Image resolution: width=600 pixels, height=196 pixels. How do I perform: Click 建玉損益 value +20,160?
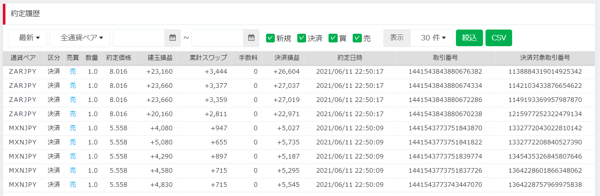point(159,114)
